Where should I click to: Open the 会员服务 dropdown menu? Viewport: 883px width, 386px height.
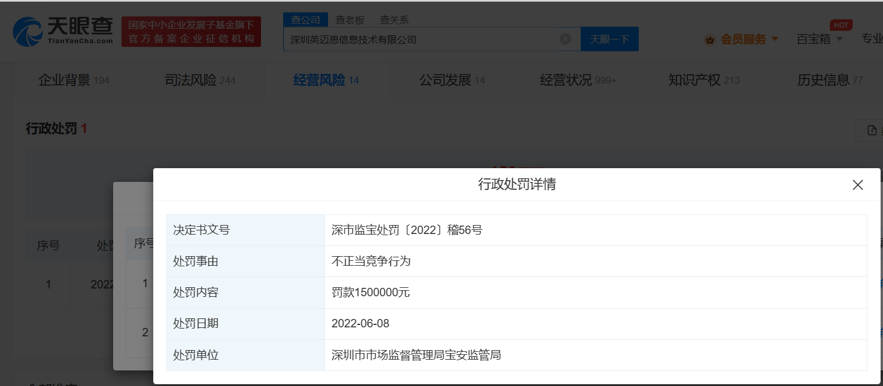coord(742,38)
